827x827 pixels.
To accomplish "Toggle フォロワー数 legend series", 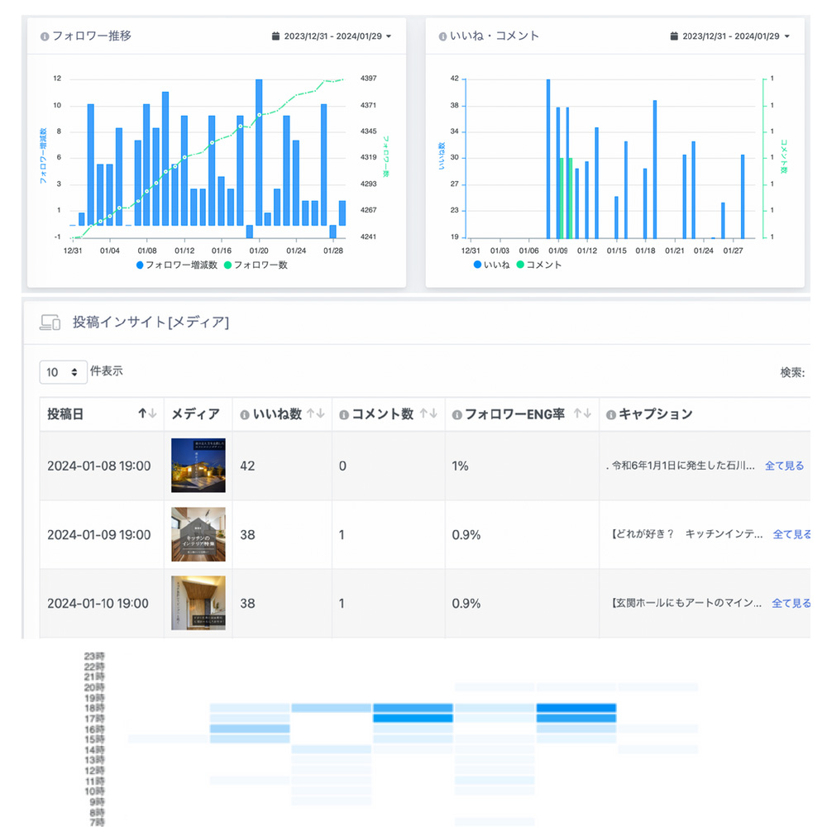I will [x=256, y=265].
